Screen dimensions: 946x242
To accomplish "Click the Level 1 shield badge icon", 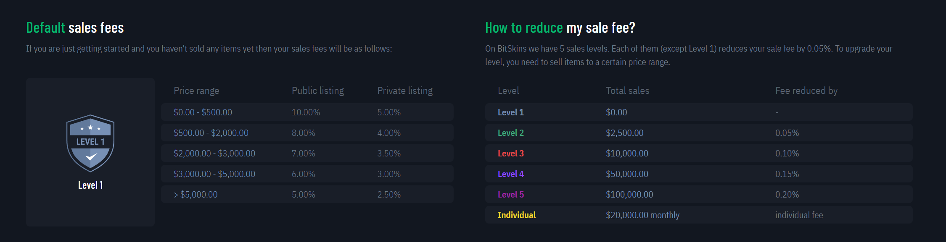I will point(90,143).
